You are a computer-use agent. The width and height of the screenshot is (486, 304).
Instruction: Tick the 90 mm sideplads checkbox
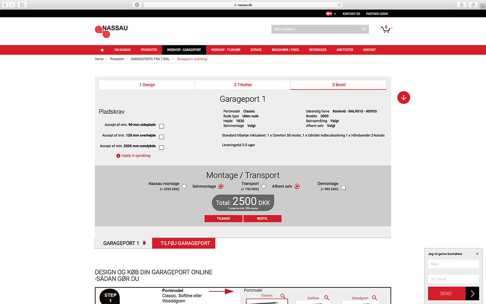click(x=162, y=126)
